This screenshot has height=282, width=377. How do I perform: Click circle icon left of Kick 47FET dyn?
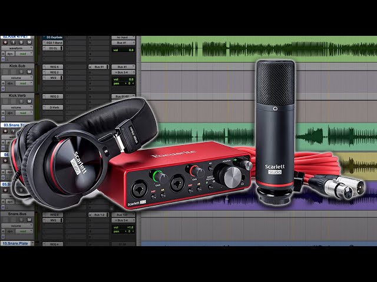coord(3,53)
